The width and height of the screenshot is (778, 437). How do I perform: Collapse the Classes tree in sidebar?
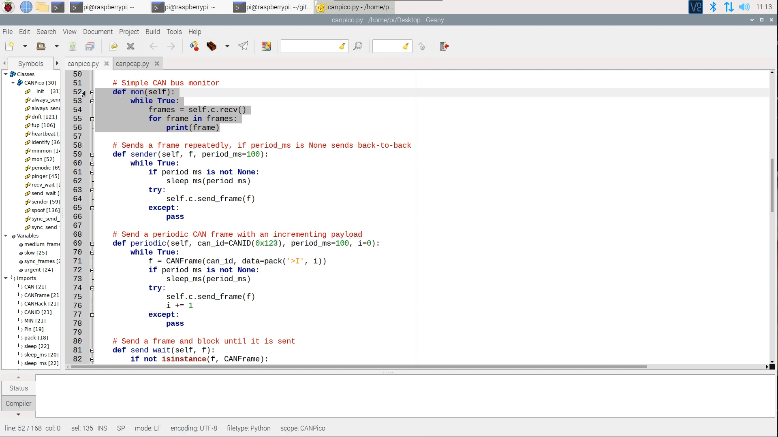5,74
